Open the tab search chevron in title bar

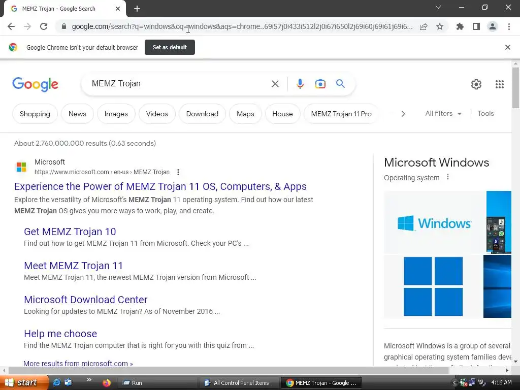point(438,7)
